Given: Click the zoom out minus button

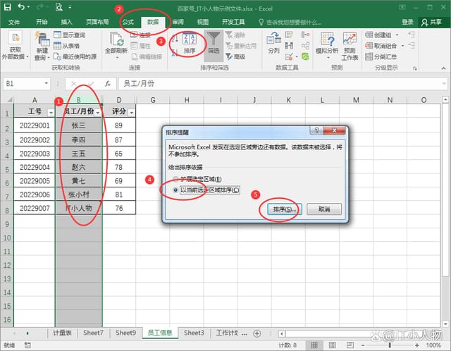Looking at the screenshot, I should pyautogui.click(x=364, y=345).
